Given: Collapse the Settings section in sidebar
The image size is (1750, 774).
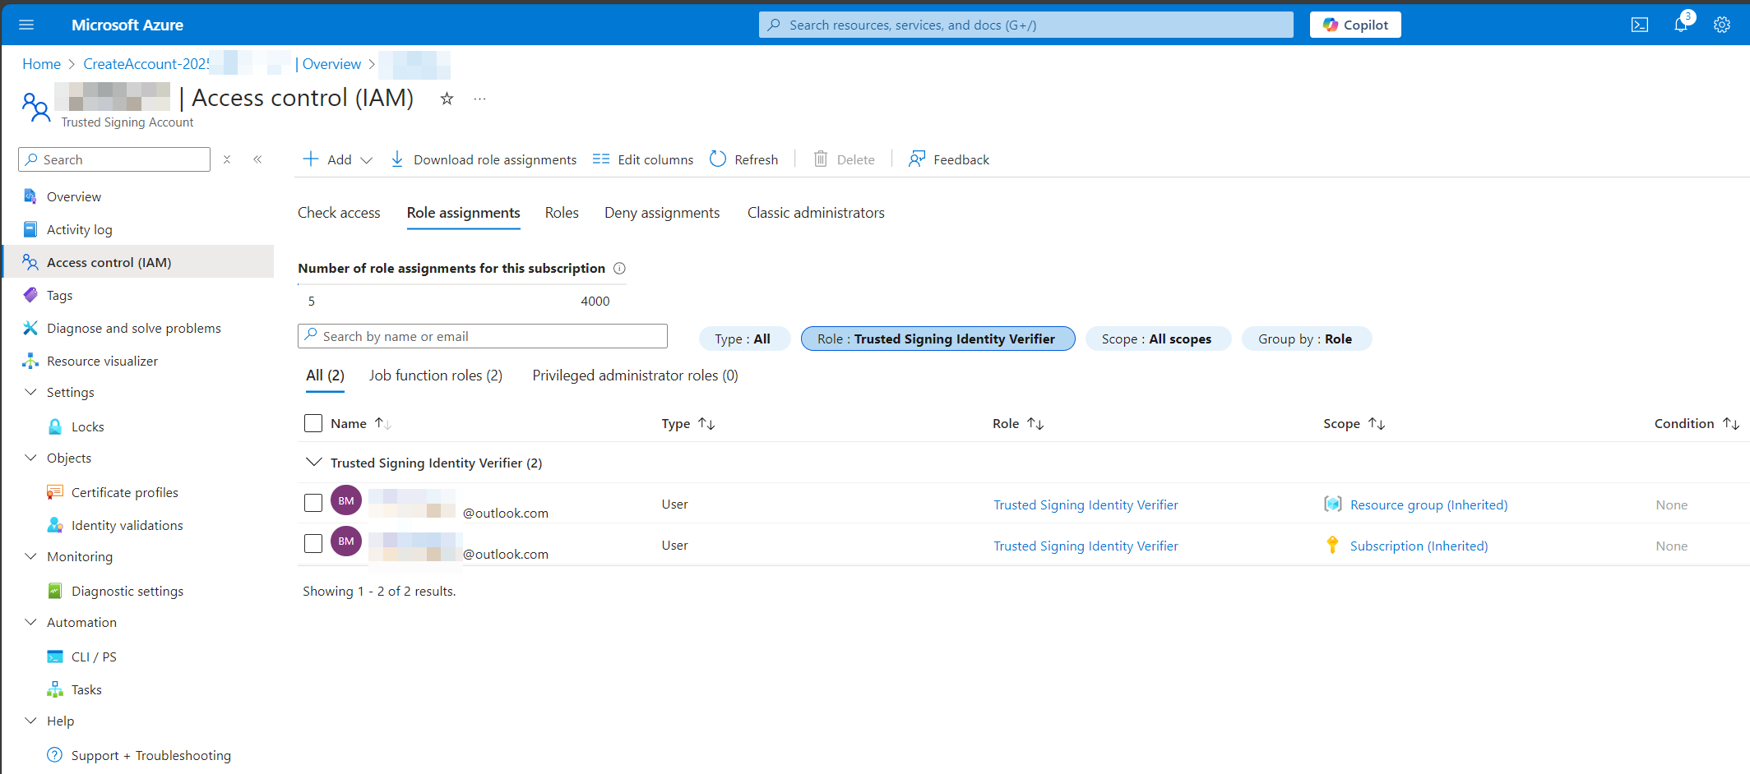Looking at the screenshot, I should (30, 392).
